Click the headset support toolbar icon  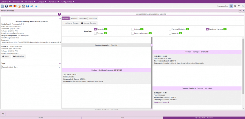click(36, 6)
